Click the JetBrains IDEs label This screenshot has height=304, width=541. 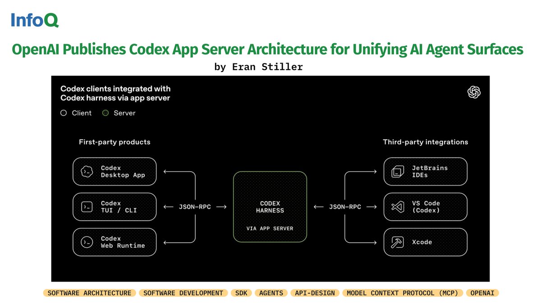pos(430,172)
